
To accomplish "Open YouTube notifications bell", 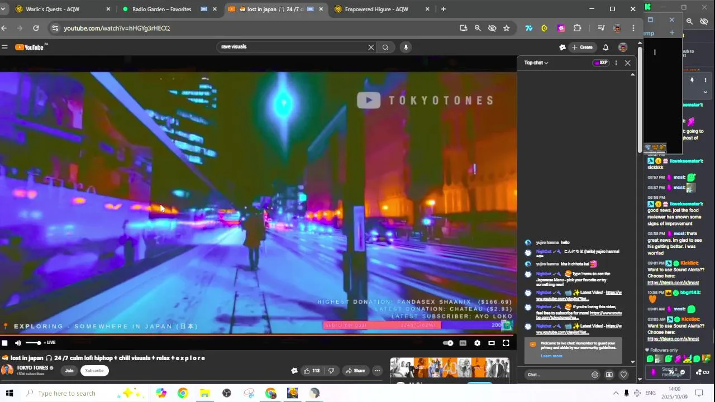I will (x=606, y=47).
